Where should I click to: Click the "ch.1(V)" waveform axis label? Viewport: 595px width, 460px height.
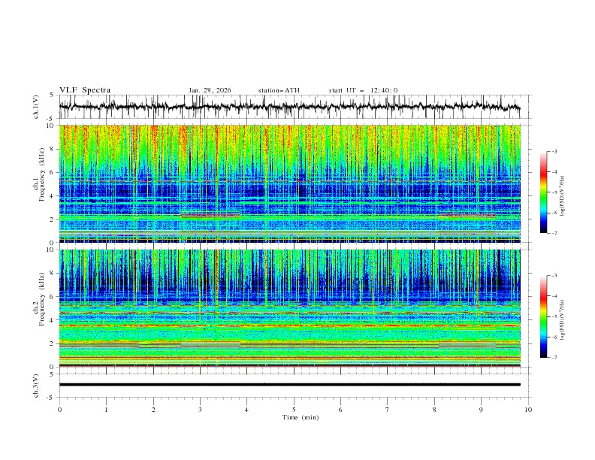[36, 107]
